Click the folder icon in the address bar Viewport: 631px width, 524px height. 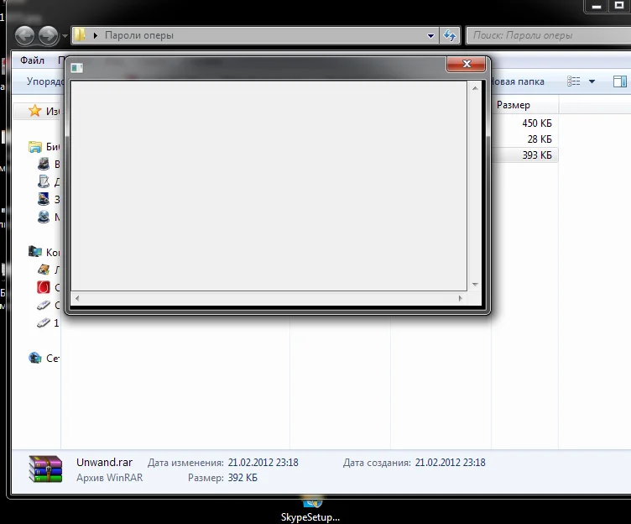click(80, 34)
